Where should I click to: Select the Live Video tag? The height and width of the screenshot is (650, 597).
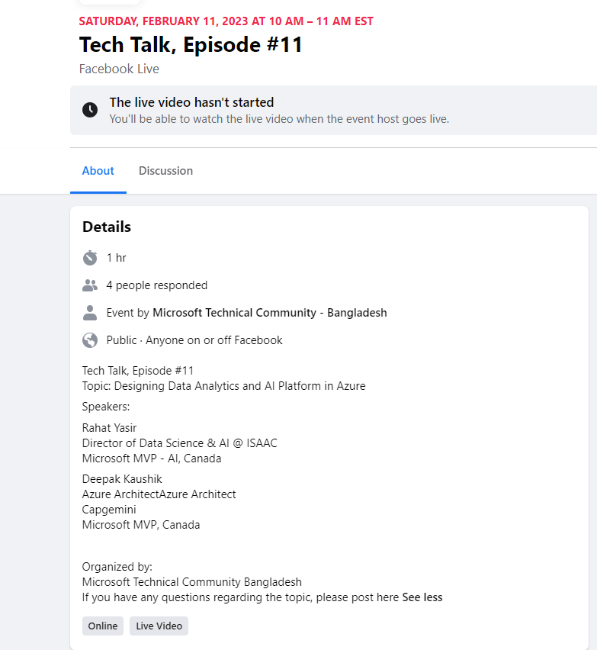tap(159, 626)
